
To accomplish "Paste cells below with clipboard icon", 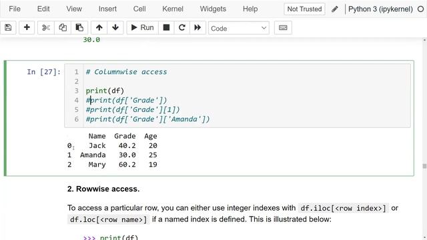I will click(x=79, y=27).
